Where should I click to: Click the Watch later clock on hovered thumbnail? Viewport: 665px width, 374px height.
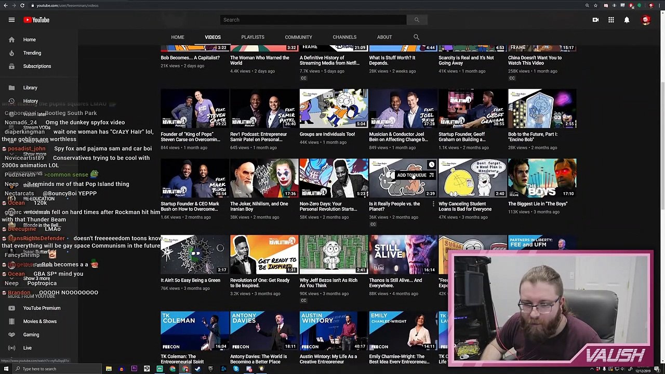tap(431, 165)
